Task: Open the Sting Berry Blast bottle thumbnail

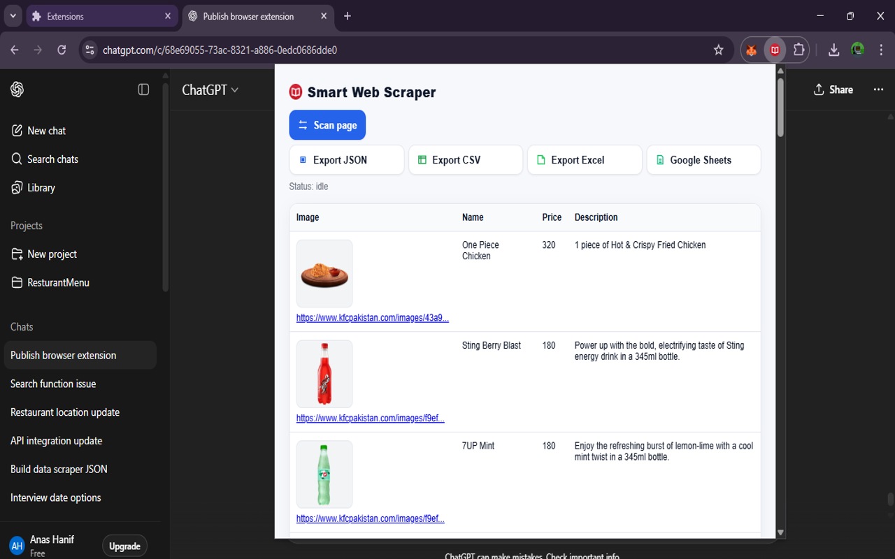Action: [324, 374]
